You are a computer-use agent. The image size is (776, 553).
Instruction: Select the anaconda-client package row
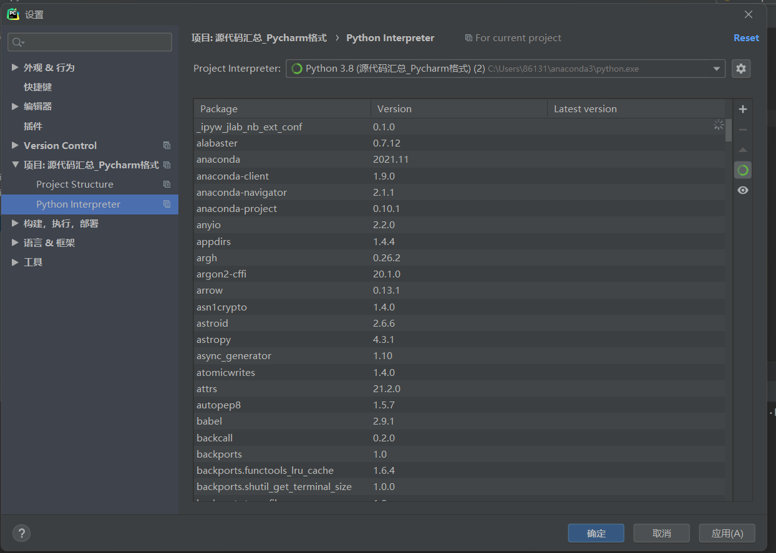pos(460,176)
